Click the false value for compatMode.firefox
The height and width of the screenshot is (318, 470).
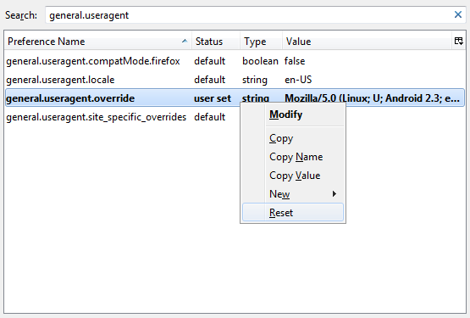pos(295,61)
